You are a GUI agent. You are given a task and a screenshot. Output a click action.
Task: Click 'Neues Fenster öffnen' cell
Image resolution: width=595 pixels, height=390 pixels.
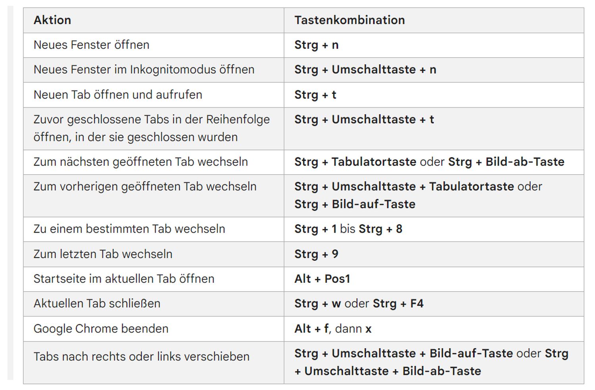[91, 45]
